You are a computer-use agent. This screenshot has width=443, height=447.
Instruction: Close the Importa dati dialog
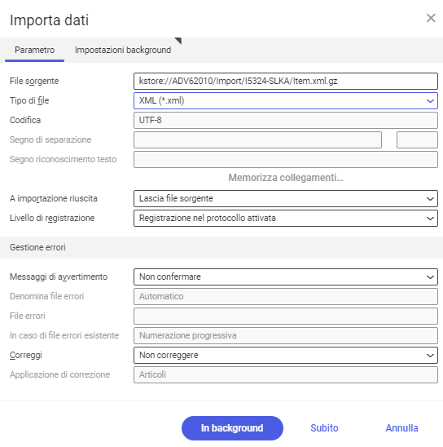[431, 18]
